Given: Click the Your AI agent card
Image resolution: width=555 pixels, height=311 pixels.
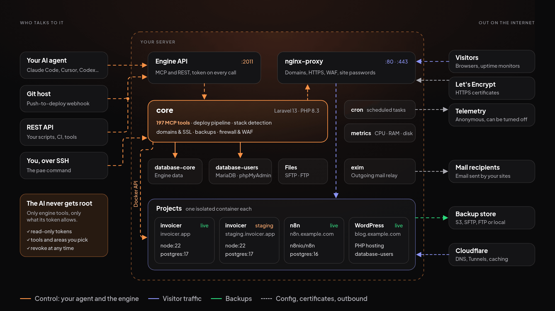Looking at the screenshot, I should click(64, 65).
